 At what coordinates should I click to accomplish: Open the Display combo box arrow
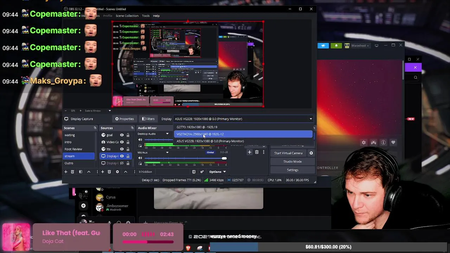(310, 119)
